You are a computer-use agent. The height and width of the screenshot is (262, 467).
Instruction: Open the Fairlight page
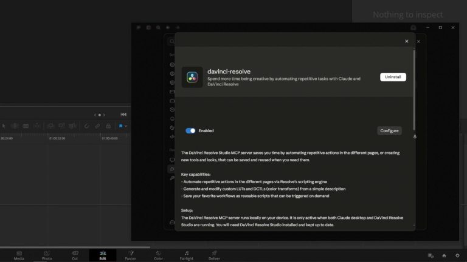tap(187, 255)
